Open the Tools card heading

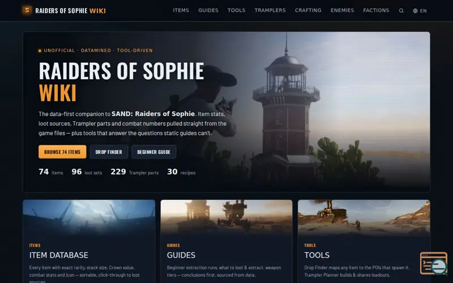[317, 255]
